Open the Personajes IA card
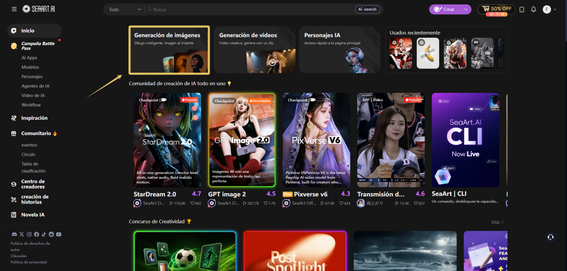567x271 pixels. pyautogui.click(x=340, y=50)
